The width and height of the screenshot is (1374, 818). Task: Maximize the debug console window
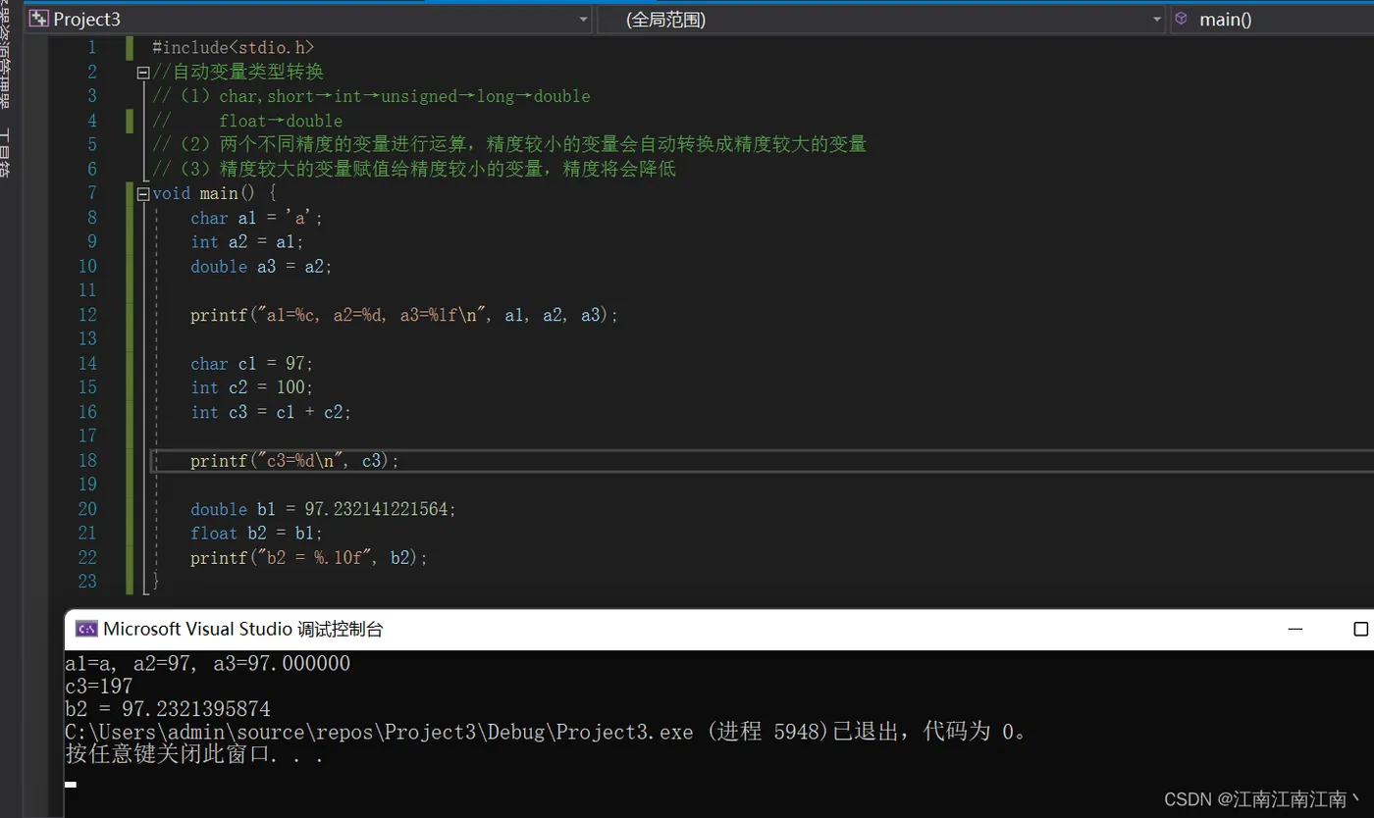click(x=1360, y=629)
